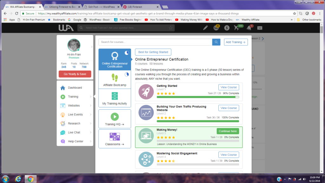Click the Add Training button
Screen dimensions: 325x183
[x=236, y=42]
